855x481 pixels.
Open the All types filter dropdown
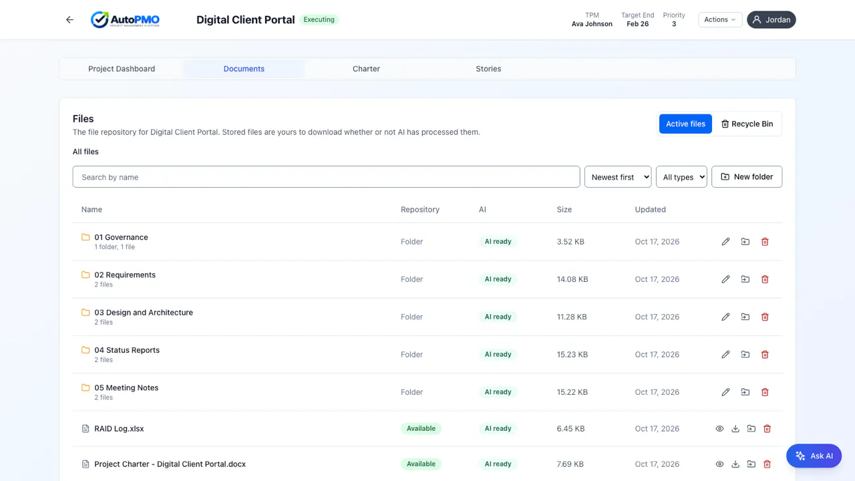681,177
